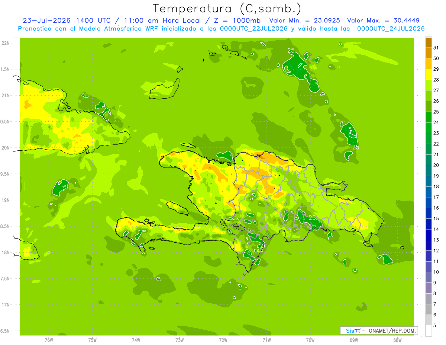This screenshot has width=446, height=345.
Task: Click the longitude label "76W"
Action: pyautogui.click(x=49, y=340)
